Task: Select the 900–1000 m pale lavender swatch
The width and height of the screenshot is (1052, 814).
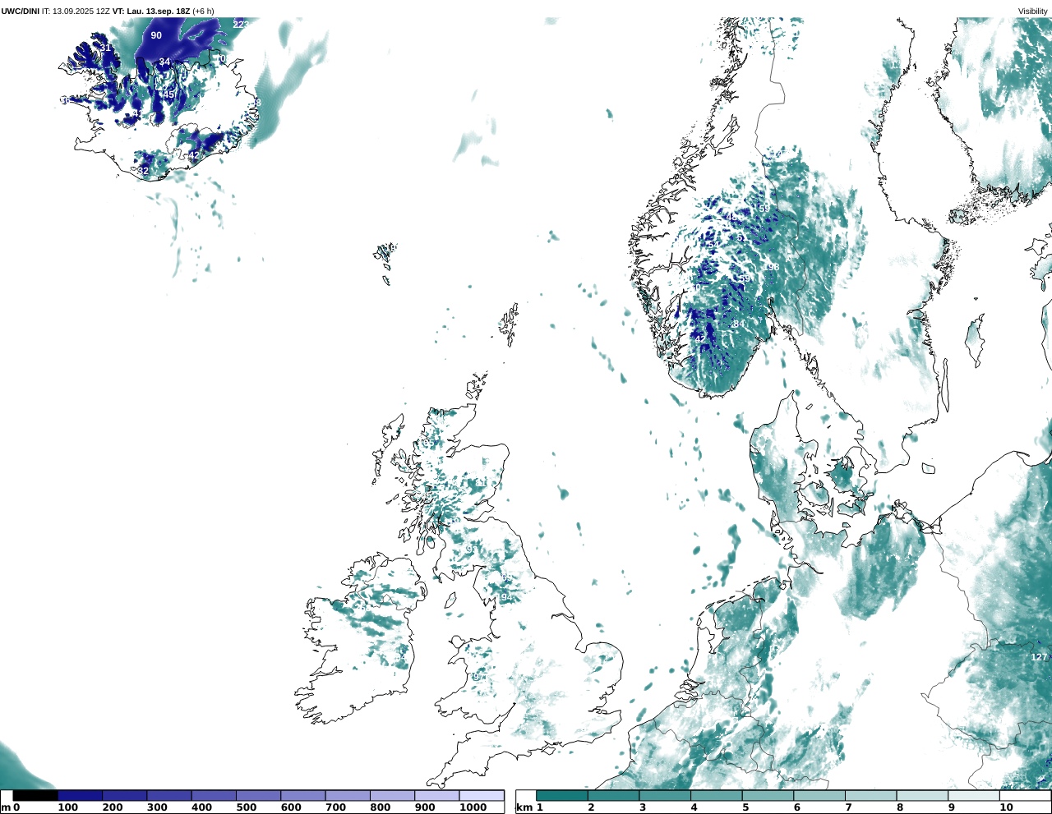Action: [x=436, y=795]
